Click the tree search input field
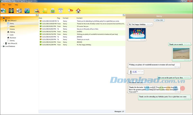Image resolution: width=193 pixels, height=115 pixels. pyautogui.click(x=18, y=15)
